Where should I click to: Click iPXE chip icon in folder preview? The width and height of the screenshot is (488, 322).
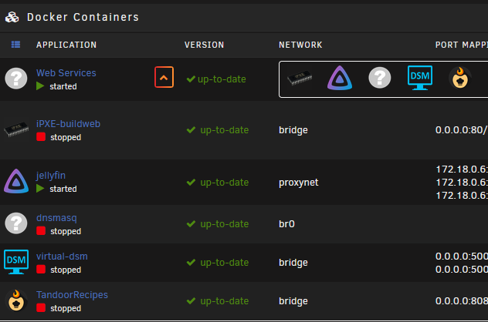coord(300,78)
